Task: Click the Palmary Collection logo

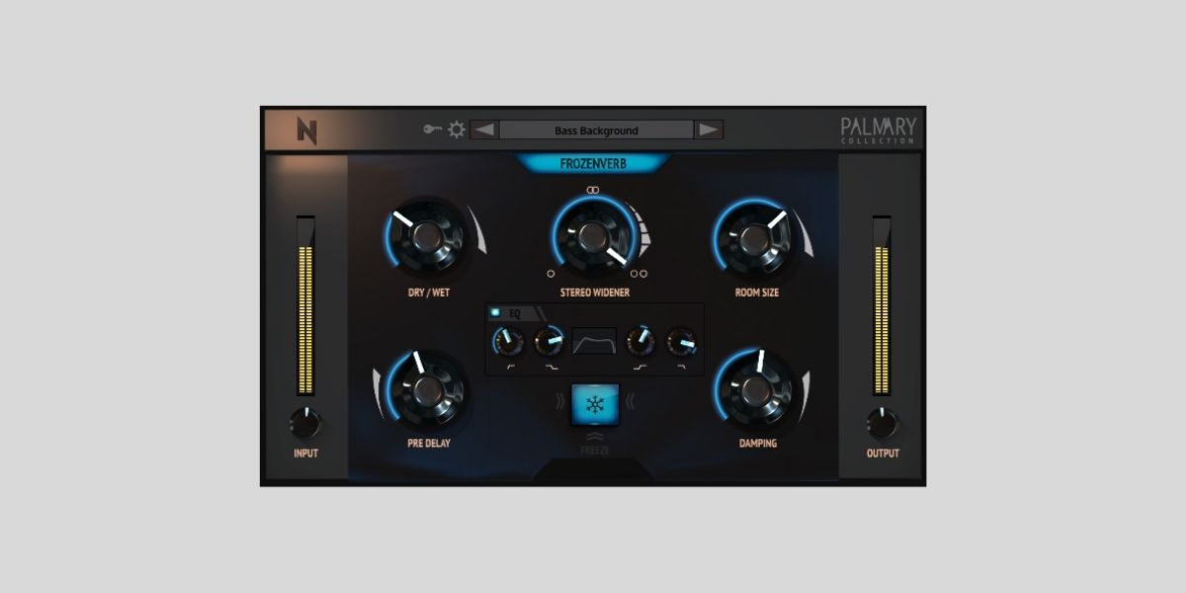Action: (x=879, y=129)
